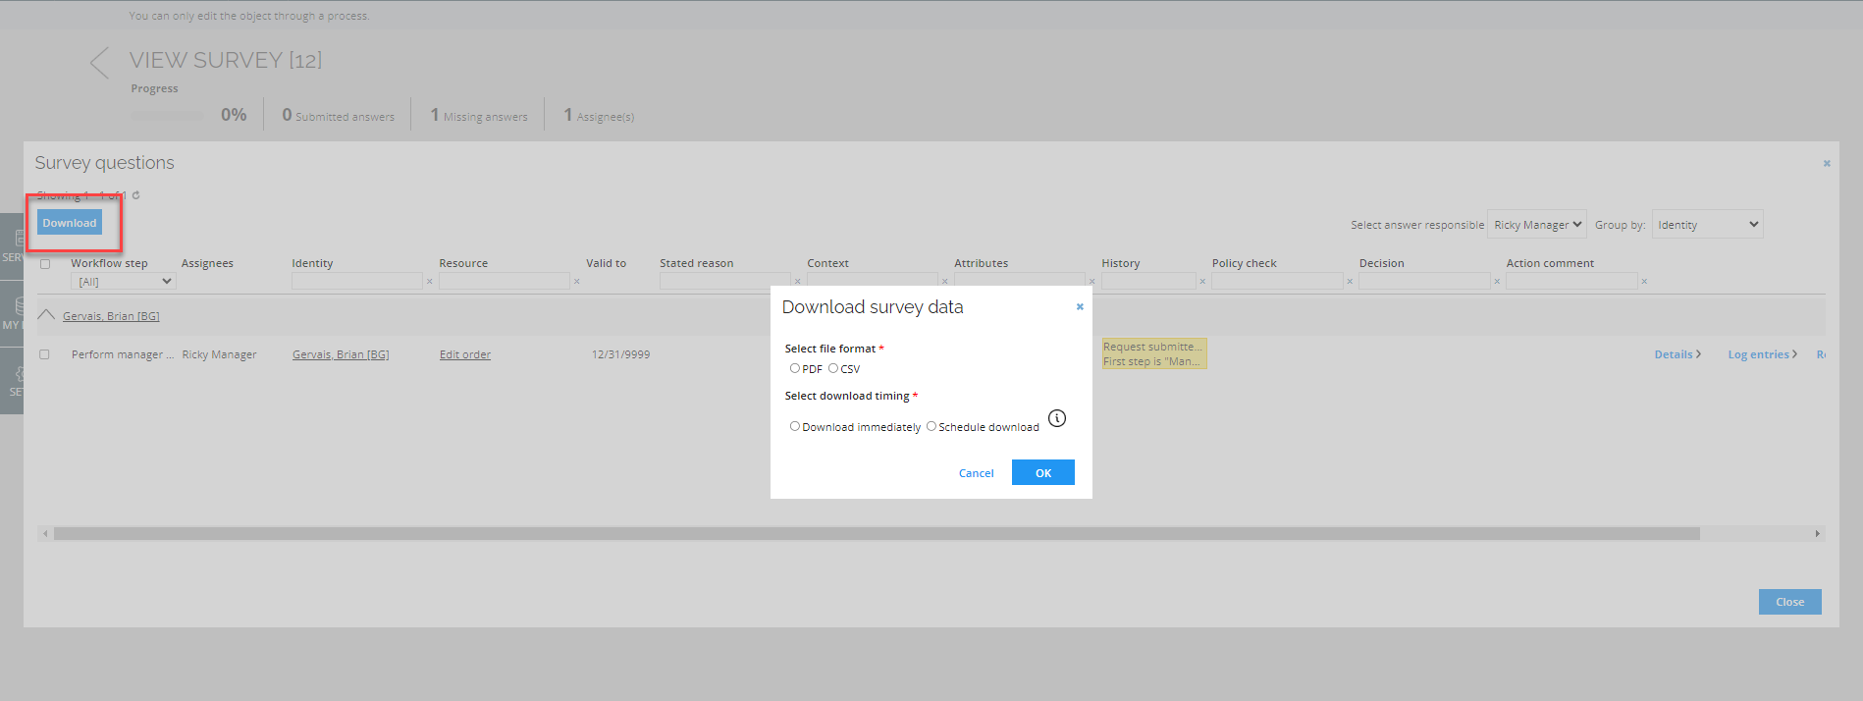Go back using the arrow beside View Survey
Viewport: 1863px width, 701px height.
(100, 63)
